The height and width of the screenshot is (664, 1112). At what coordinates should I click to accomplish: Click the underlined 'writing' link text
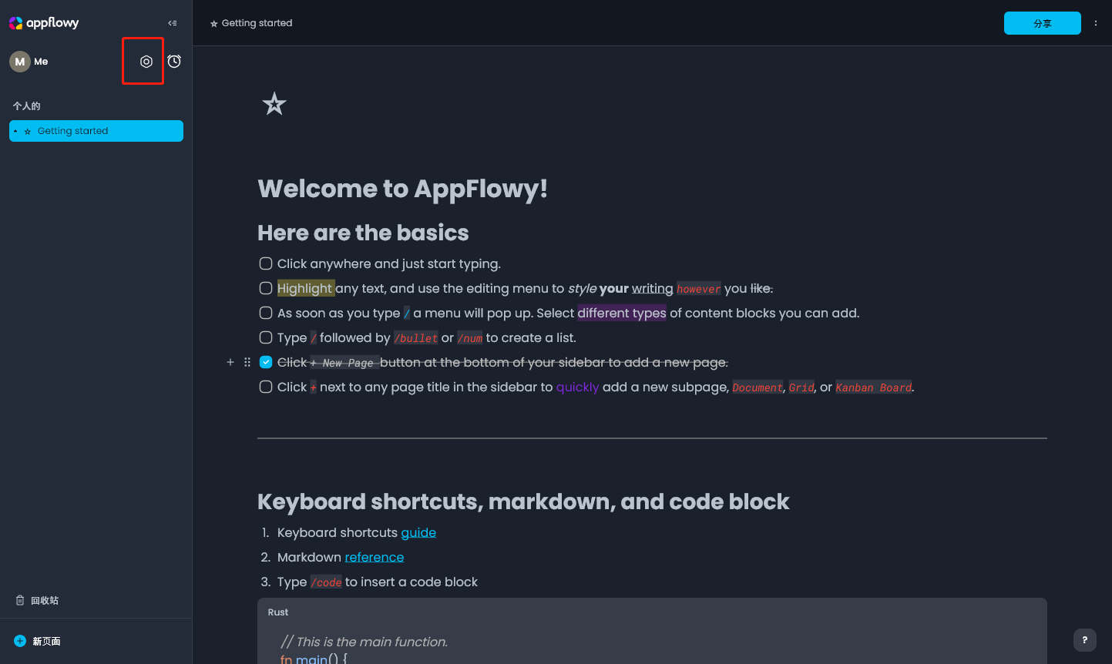click(x=652, y=288)
